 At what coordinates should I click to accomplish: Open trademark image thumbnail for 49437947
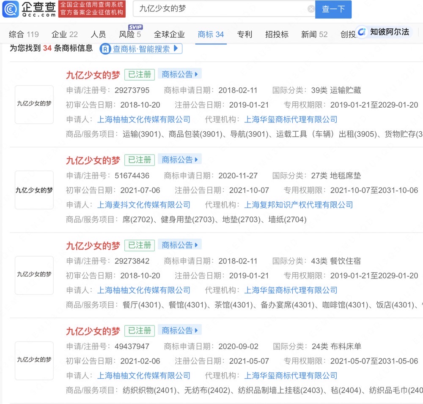tap(34, 361)
